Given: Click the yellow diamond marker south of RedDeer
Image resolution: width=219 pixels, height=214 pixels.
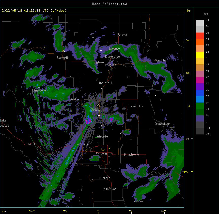Looking at the screenshot, I should (108, 71).
